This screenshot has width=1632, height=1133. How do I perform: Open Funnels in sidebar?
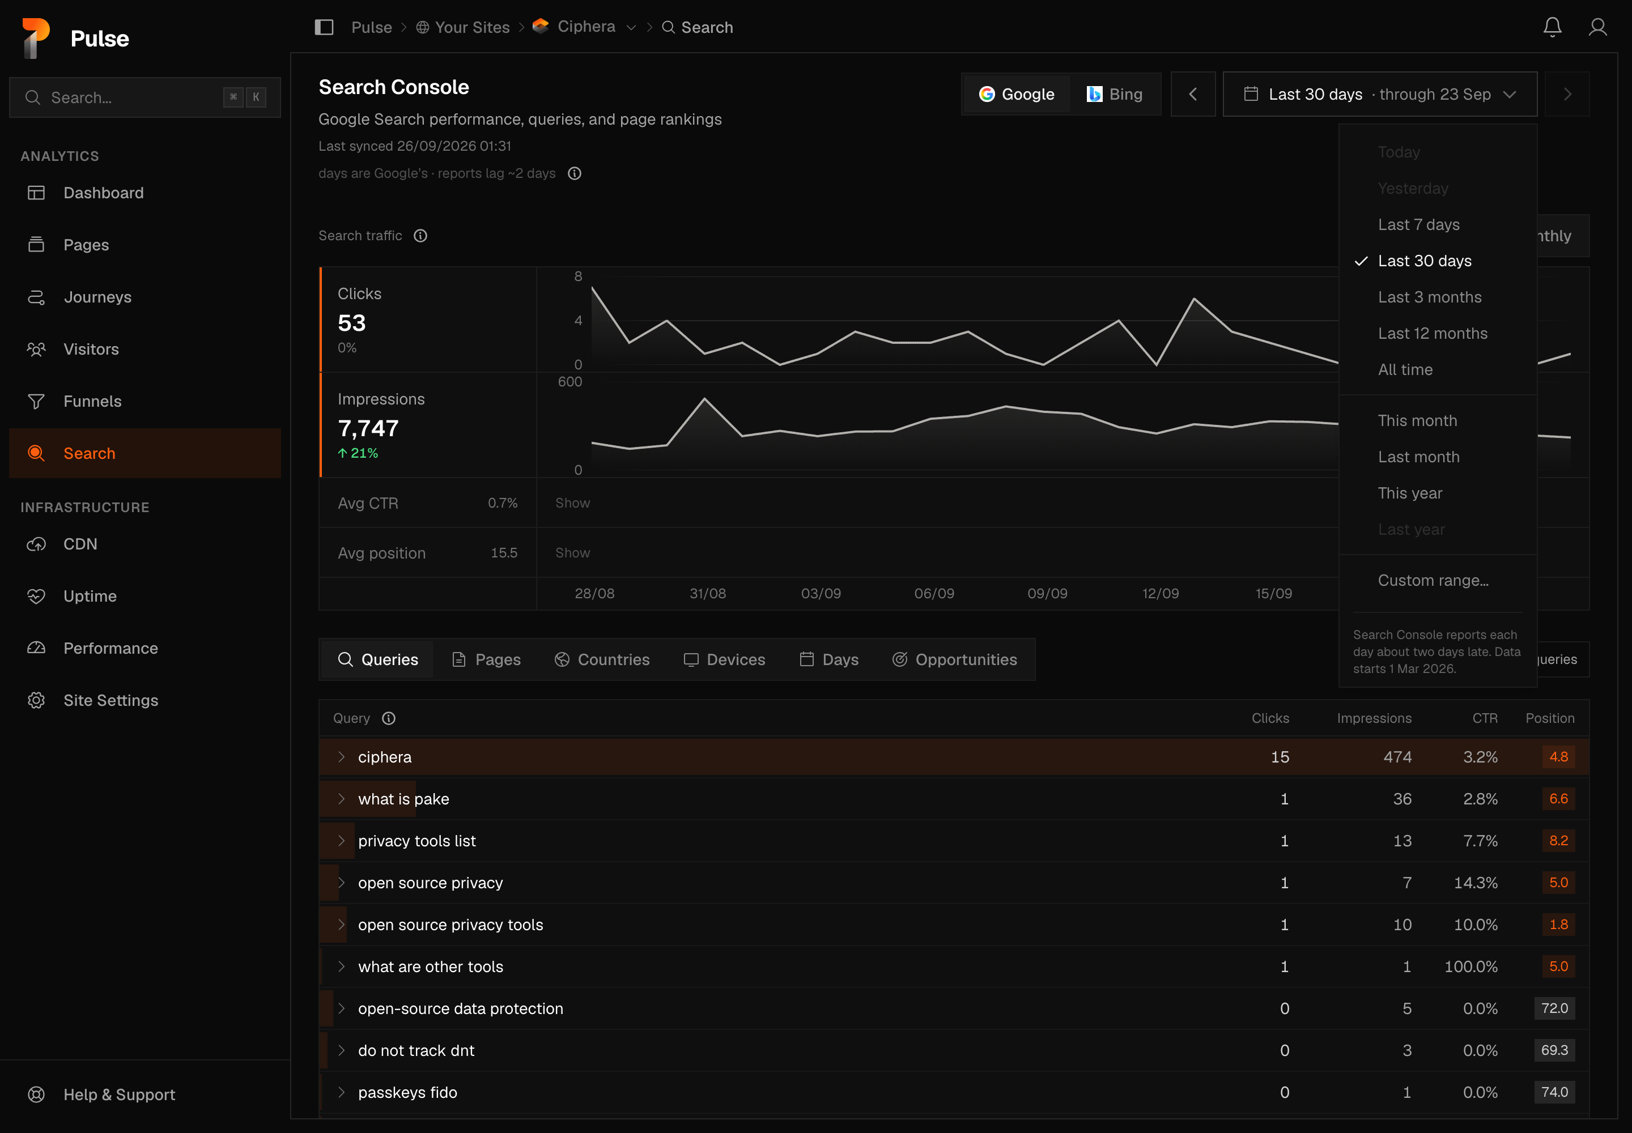click(145, 401)
